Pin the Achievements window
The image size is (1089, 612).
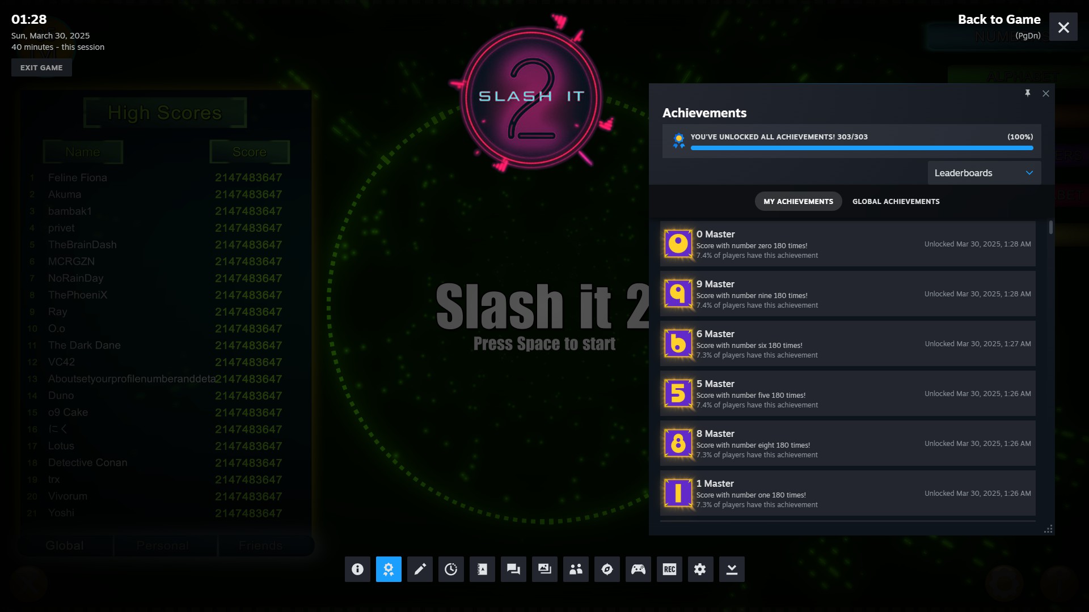tap(1027, 93)
